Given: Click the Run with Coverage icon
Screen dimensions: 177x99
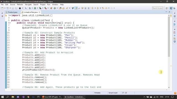Looking at the screenshot, I should coord(40,8).
